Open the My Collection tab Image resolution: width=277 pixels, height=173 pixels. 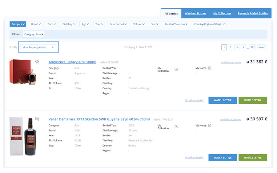(222, 14)
